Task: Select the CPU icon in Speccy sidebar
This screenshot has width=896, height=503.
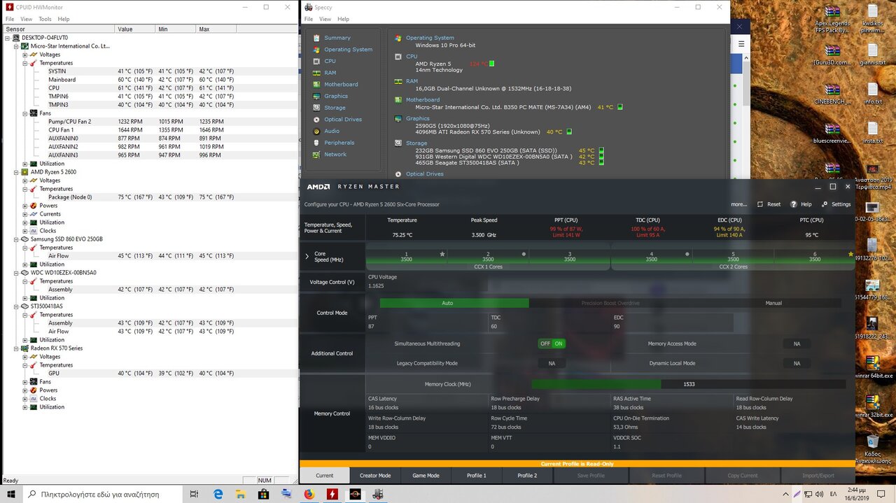Action: (317, 61)
